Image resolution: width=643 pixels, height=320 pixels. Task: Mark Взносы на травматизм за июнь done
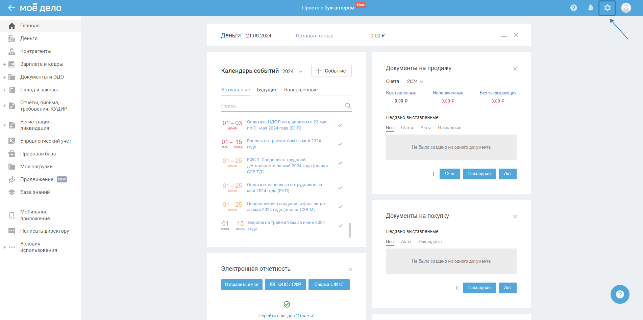(340, 226)
